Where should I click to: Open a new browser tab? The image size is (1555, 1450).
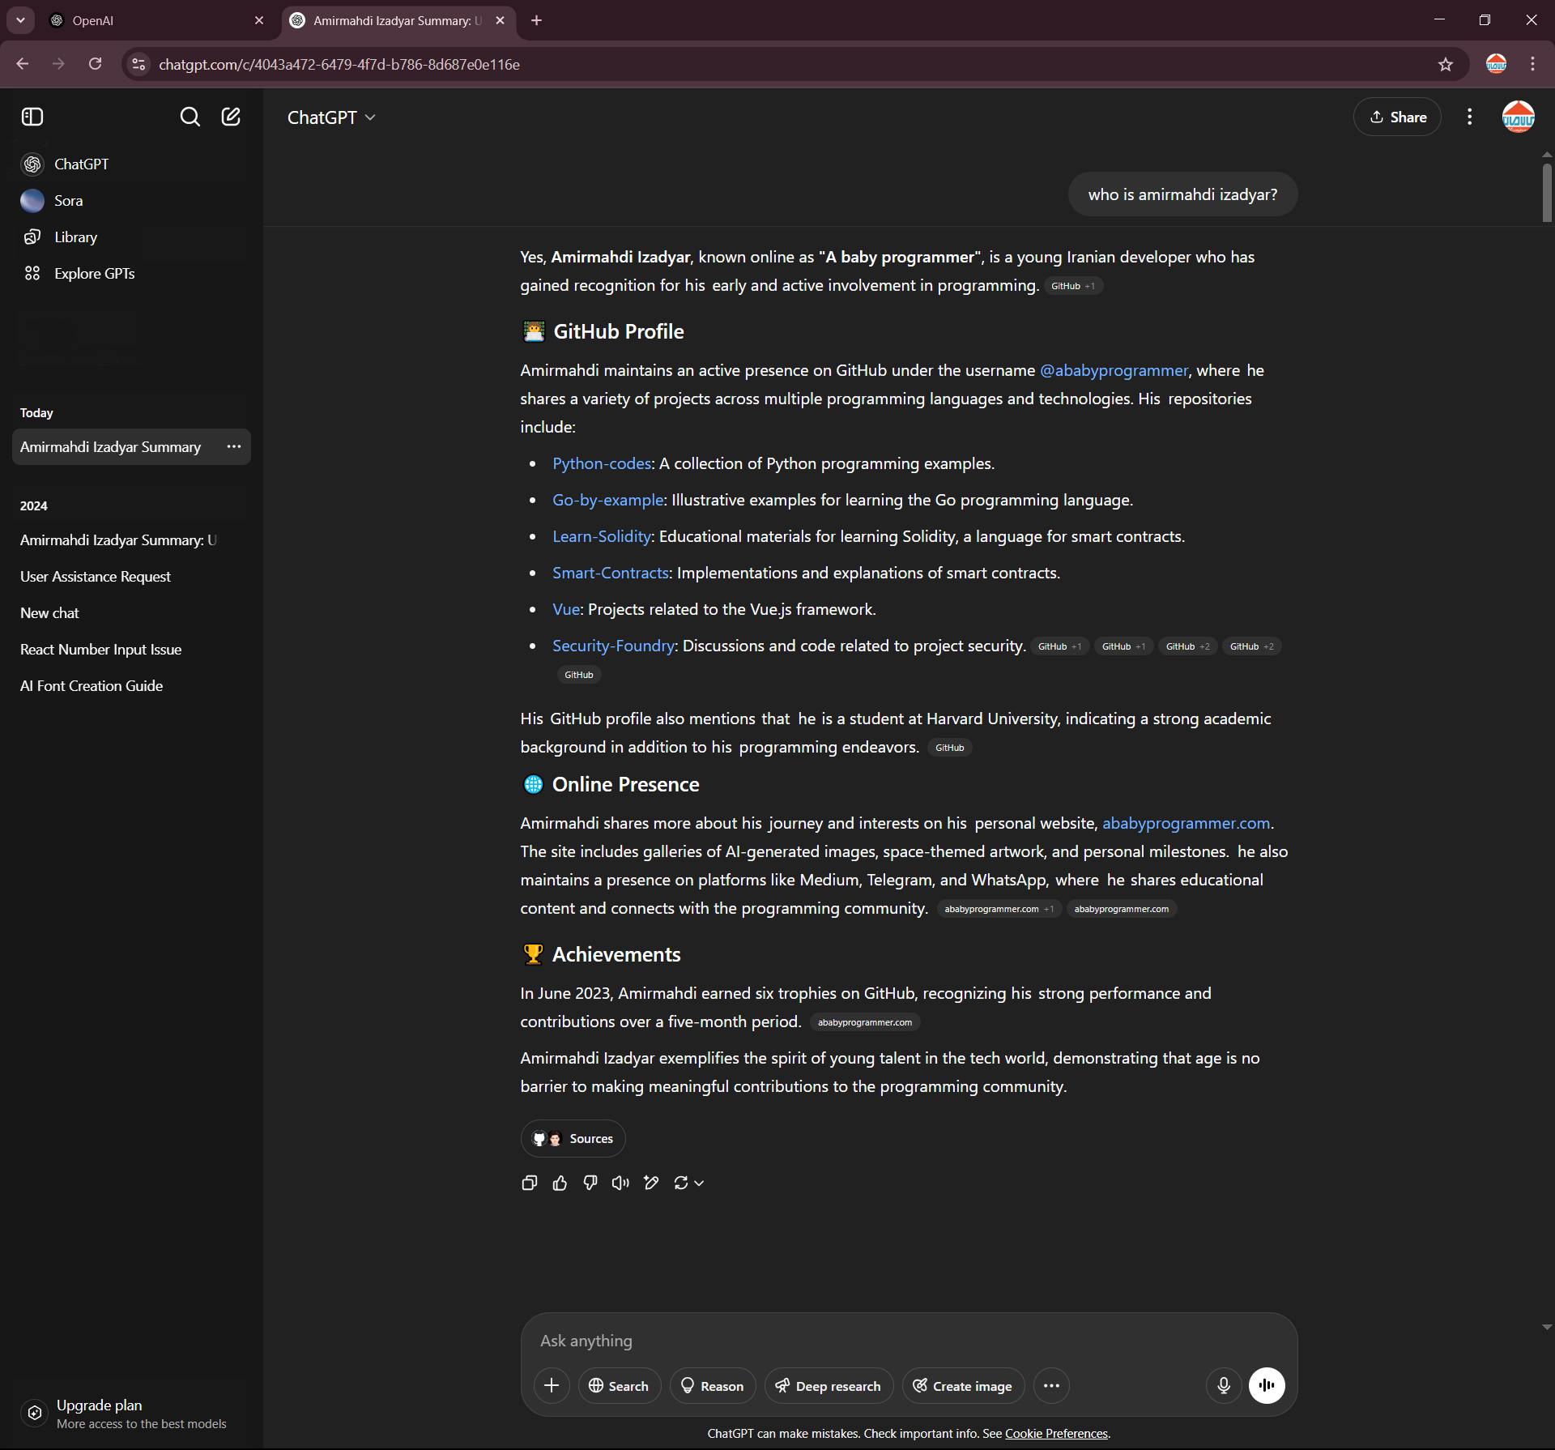[536, 20]
